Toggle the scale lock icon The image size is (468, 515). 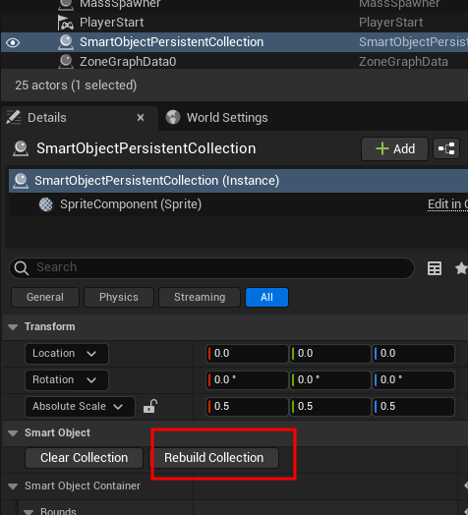[x=150, y=407]
